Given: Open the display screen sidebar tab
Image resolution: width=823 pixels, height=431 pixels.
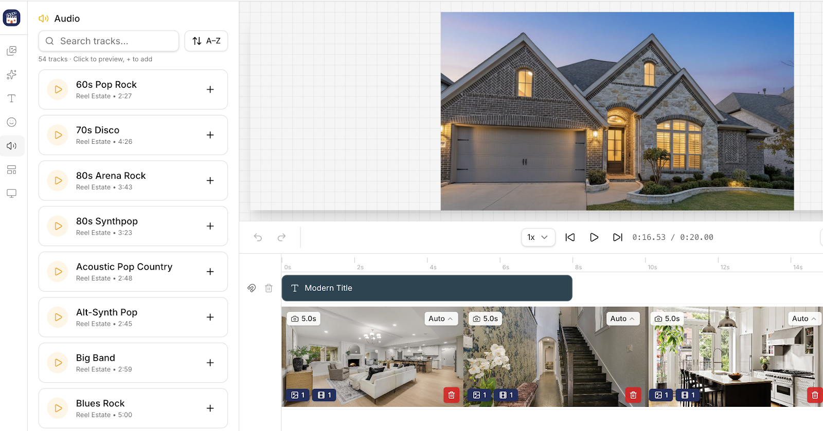Looking at the screenshot, I should pyautogui.click(x=11, y=193).
